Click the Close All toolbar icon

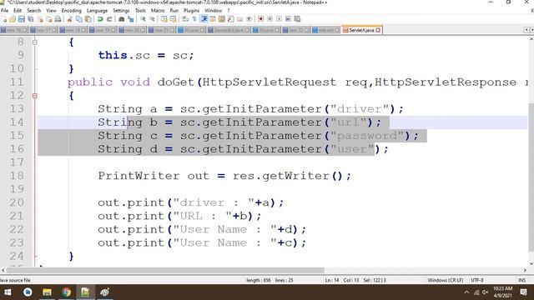[49, 19]
